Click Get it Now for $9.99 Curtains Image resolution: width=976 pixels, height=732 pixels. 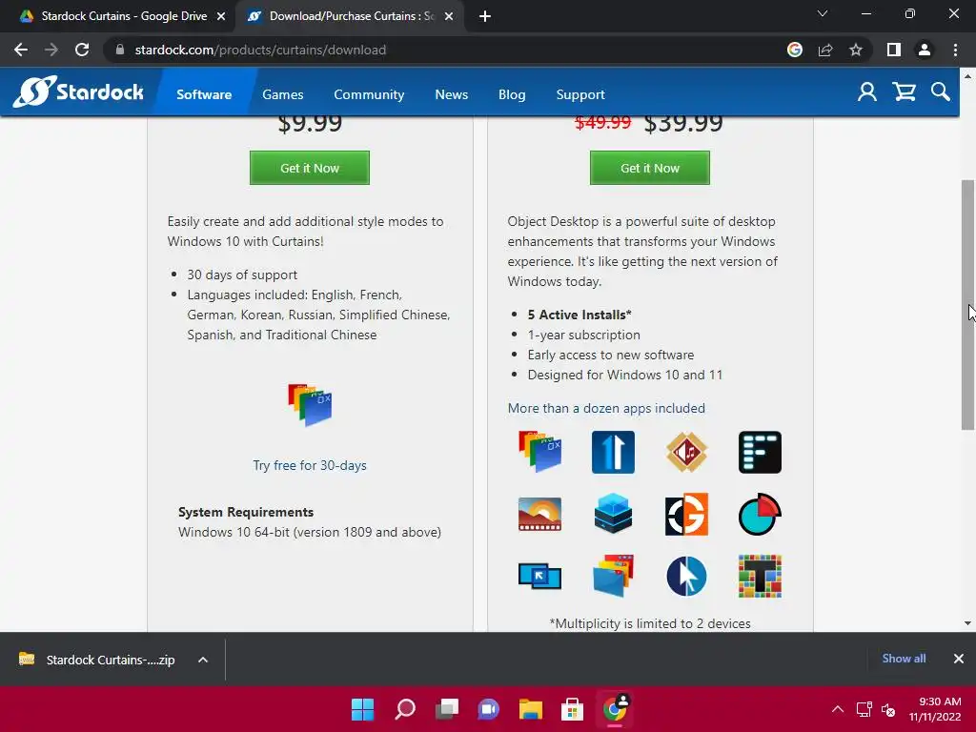tap(310, 168)
